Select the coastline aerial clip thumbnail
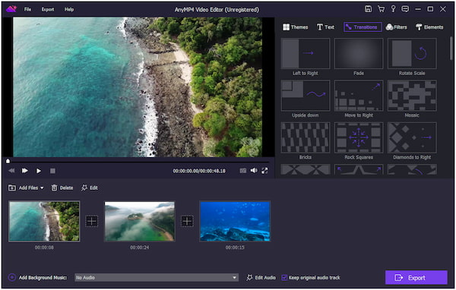The height and width of the screenshot is (290, 456). tap(44, 222)
